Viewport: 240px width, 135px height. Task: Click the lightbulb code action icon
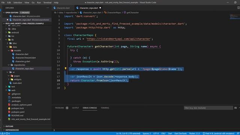point(66,68)
